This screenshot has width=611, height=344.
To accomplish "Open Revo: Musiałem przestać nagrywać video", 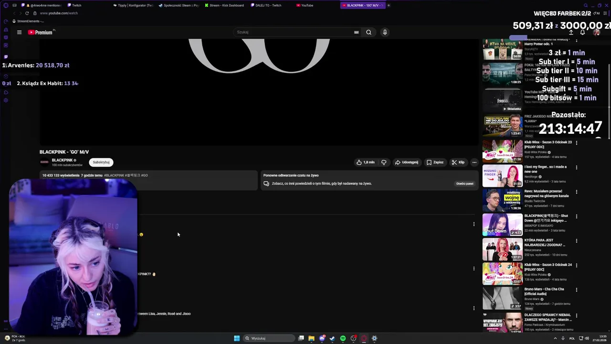I will (502, 200).
